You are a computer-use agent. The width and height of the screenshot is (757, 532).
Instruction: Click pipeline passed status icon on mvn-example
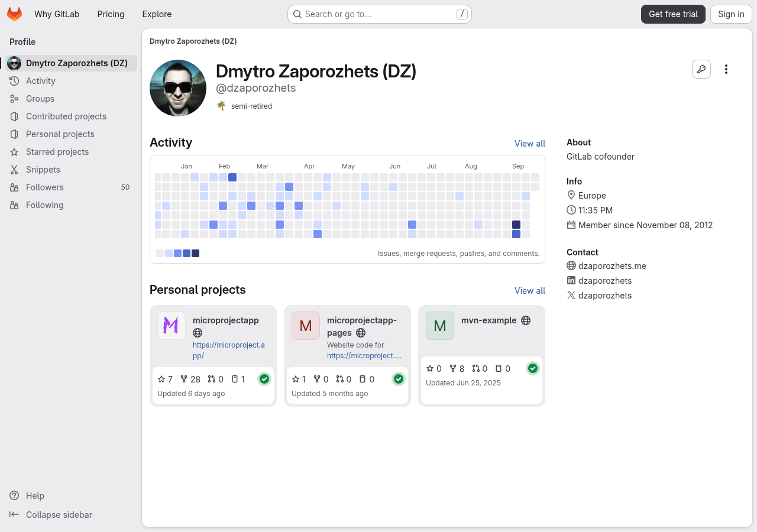[x=533, y=368]
